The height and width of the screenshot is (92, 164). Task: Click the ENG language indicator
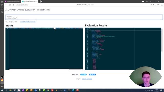pyautogui.click(x=152, y=90)
